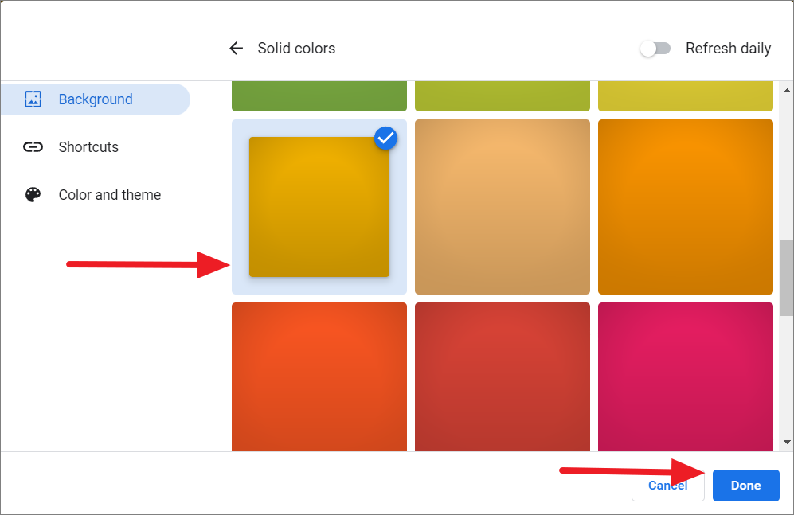
Task: Choose the brick red color swatch
Action: (x=503, y=376)
